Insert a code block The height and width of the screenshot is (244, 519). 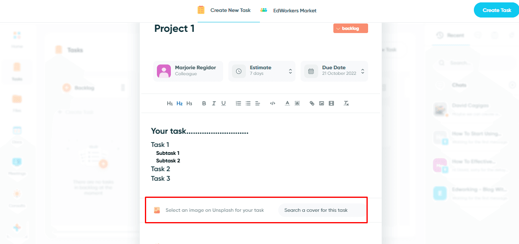click(x=273, y=103)
